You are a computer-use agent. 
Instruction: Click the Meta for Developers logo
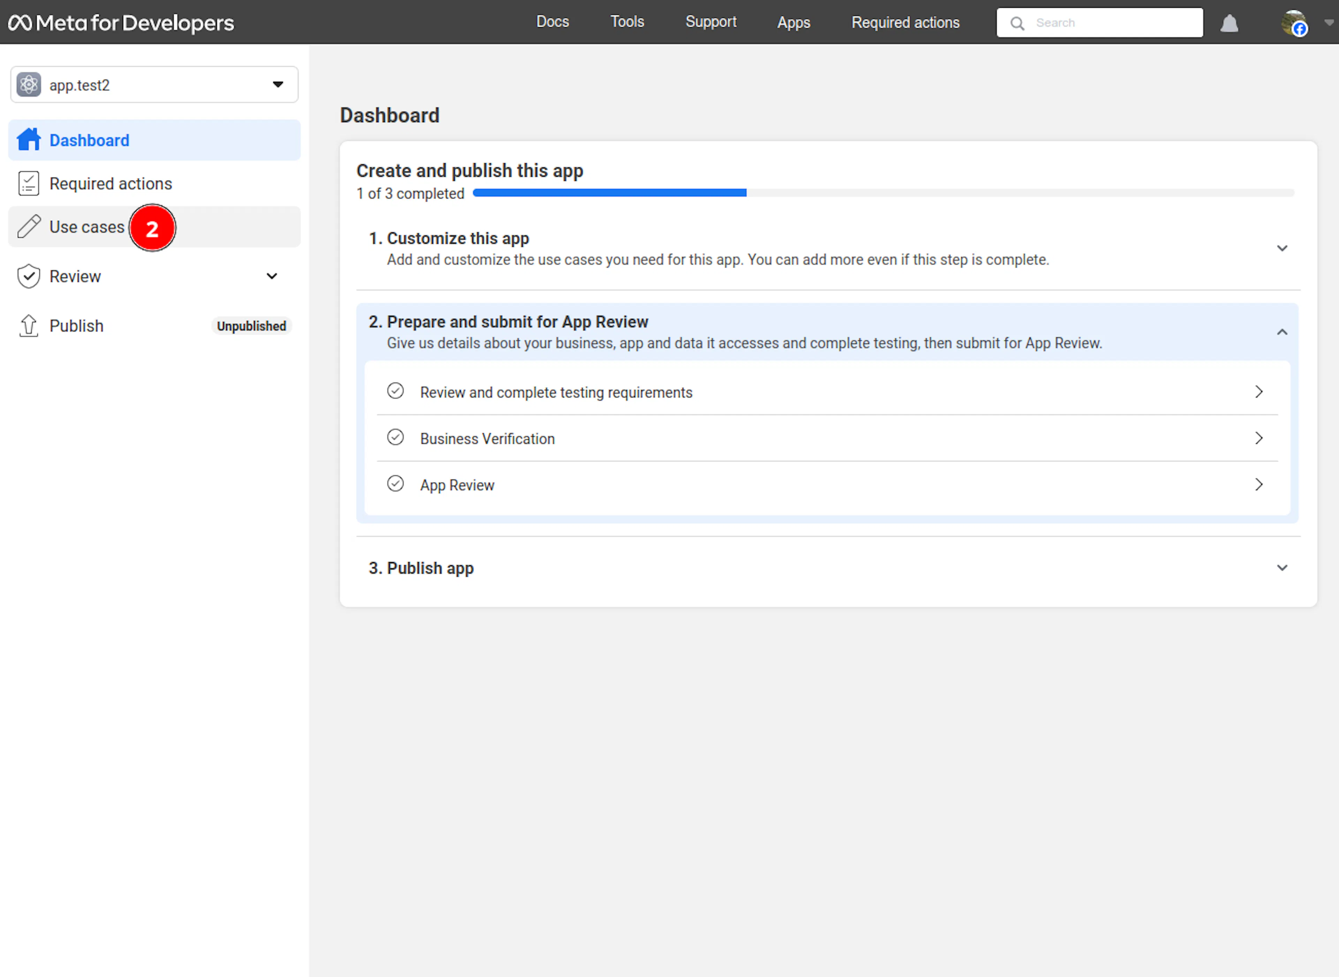tap(121, 22)
